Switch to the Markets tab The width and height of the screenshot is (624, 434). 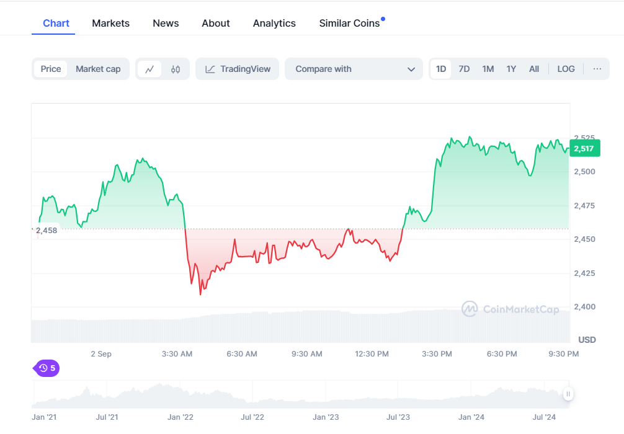point(110,23)
